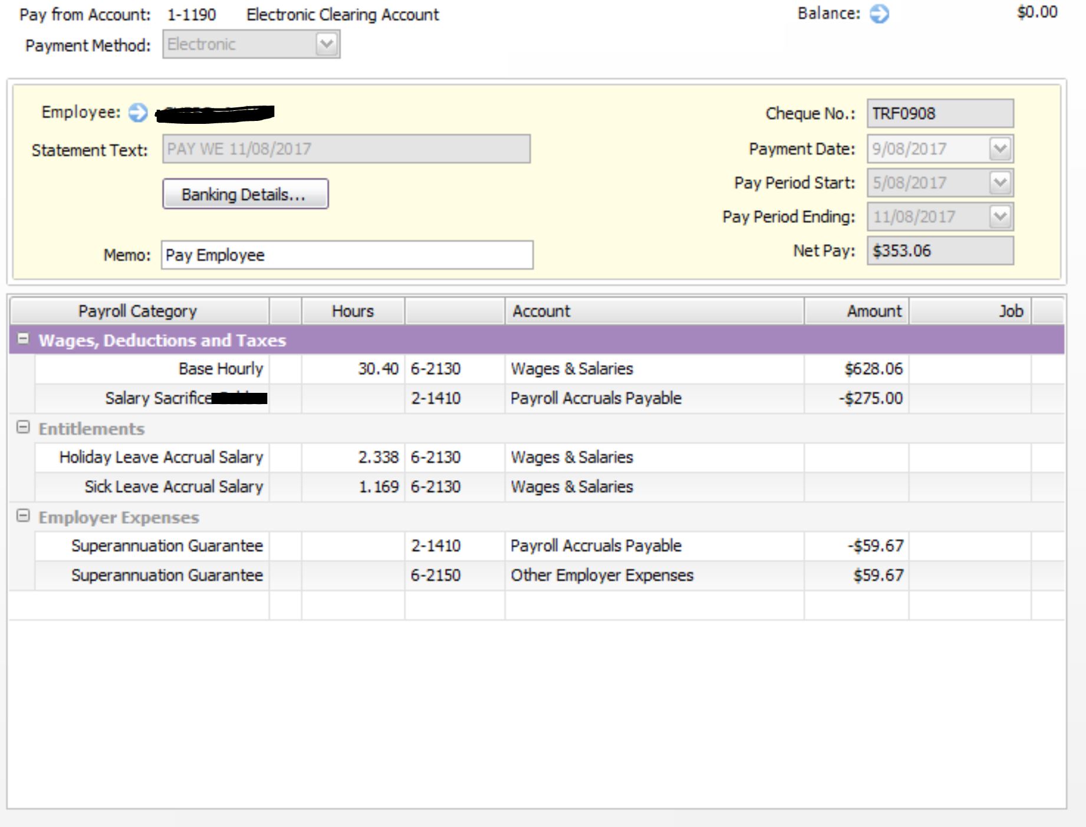The width and height of the screenshot is (1086, 827).
Task: Click the Superannuation Guarantee 6-2150 row
Action: point(167,575)
